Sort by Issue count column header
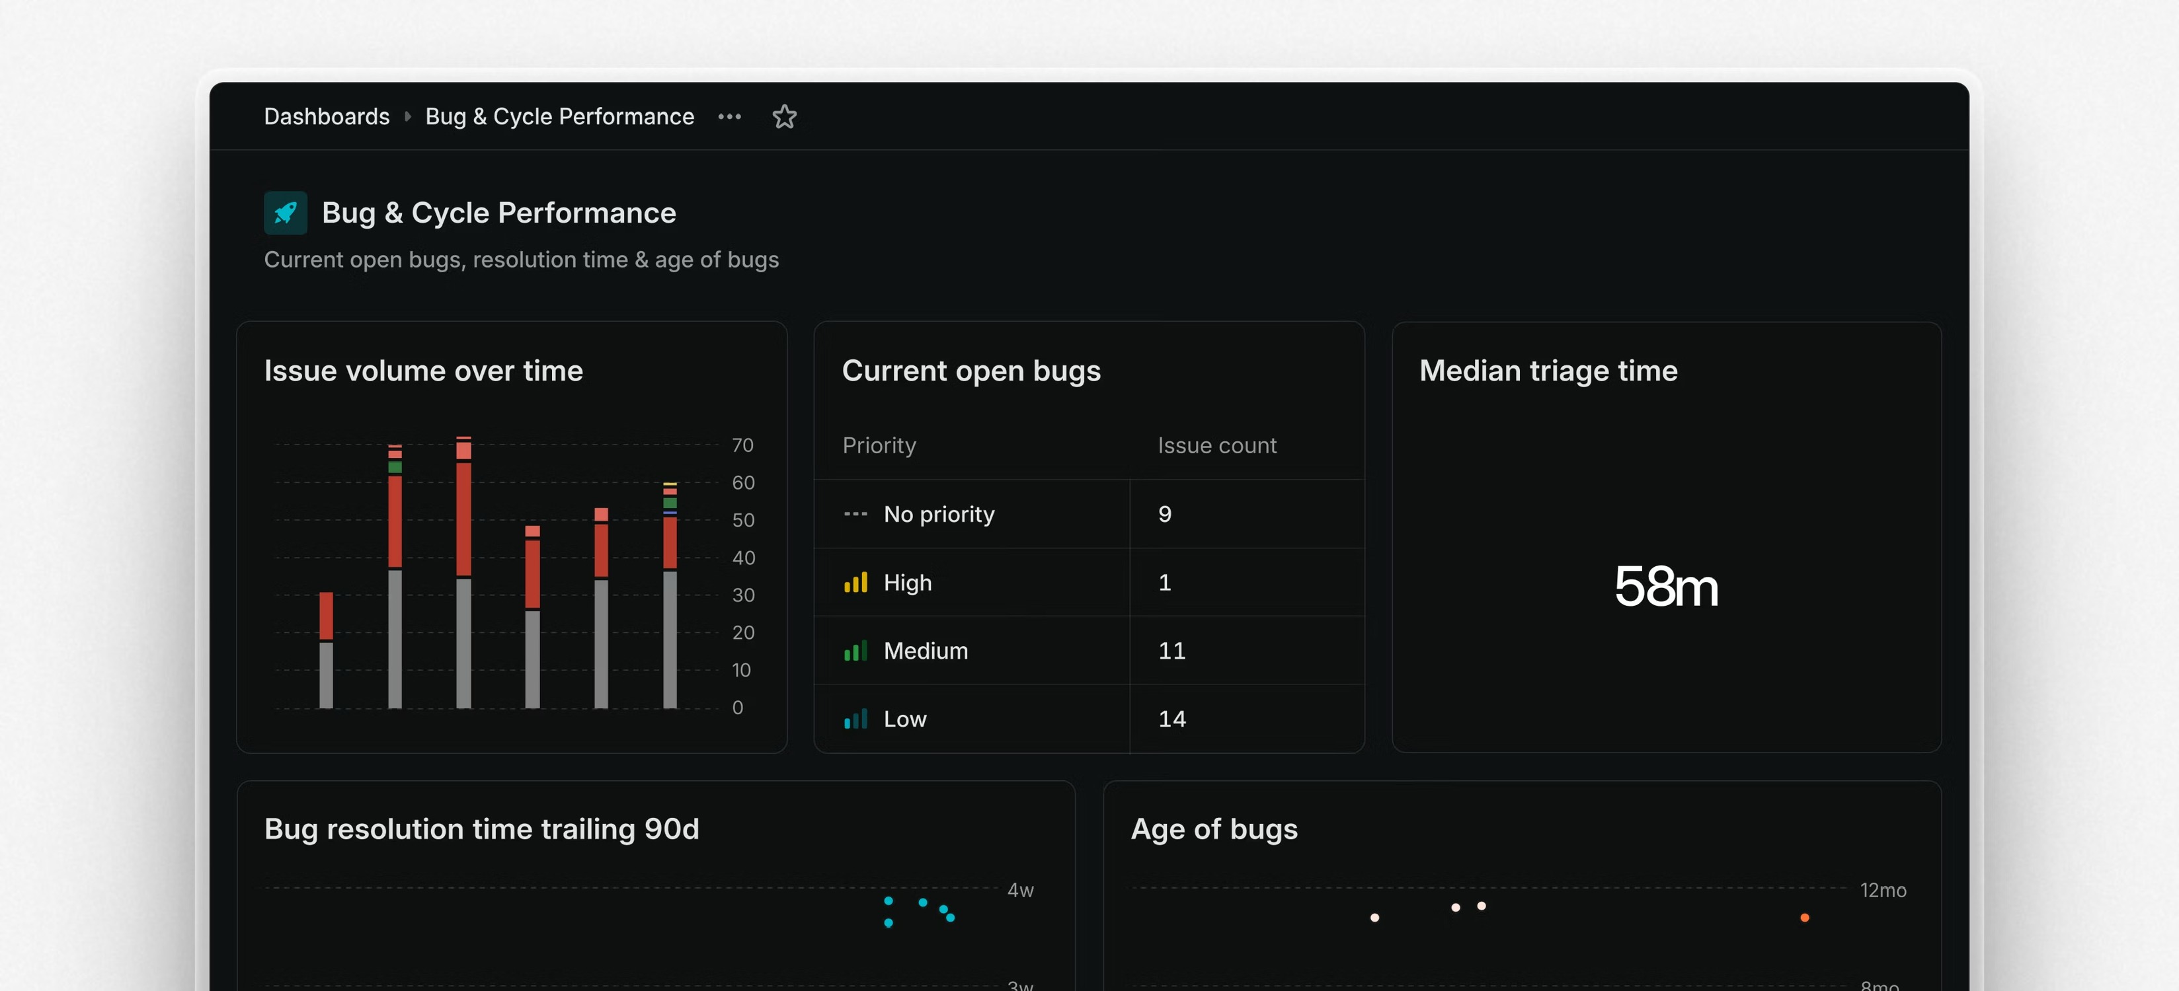 1216,445
